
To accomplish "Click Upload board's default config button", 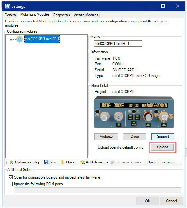I will pos(162,147).
